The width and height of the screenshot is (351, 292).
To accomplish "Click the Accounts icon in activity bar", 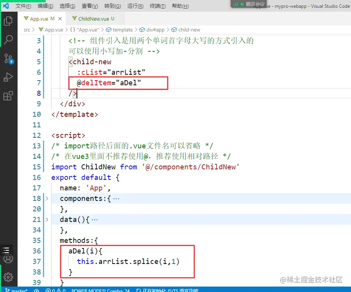I will coord(9,259).
